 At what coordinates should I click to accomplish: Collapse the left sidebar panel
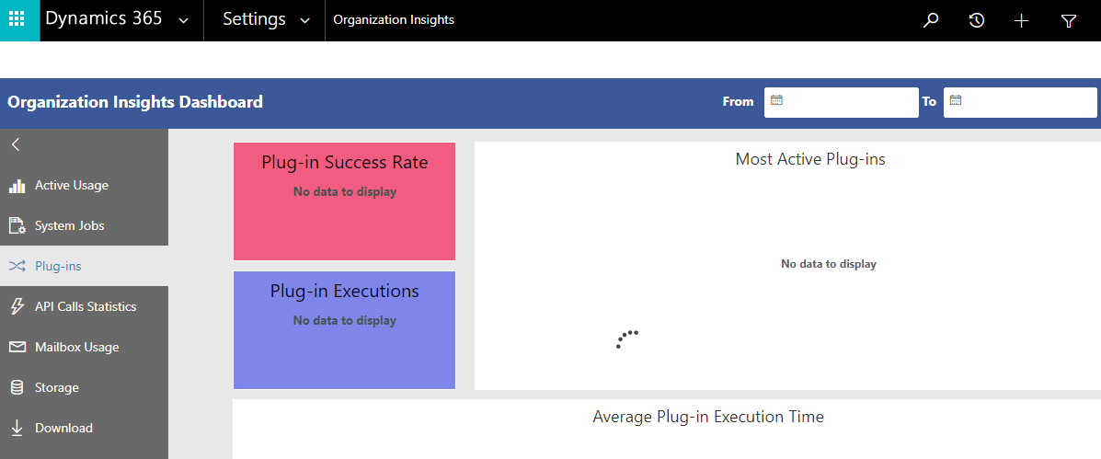click(x=16, y=144)
